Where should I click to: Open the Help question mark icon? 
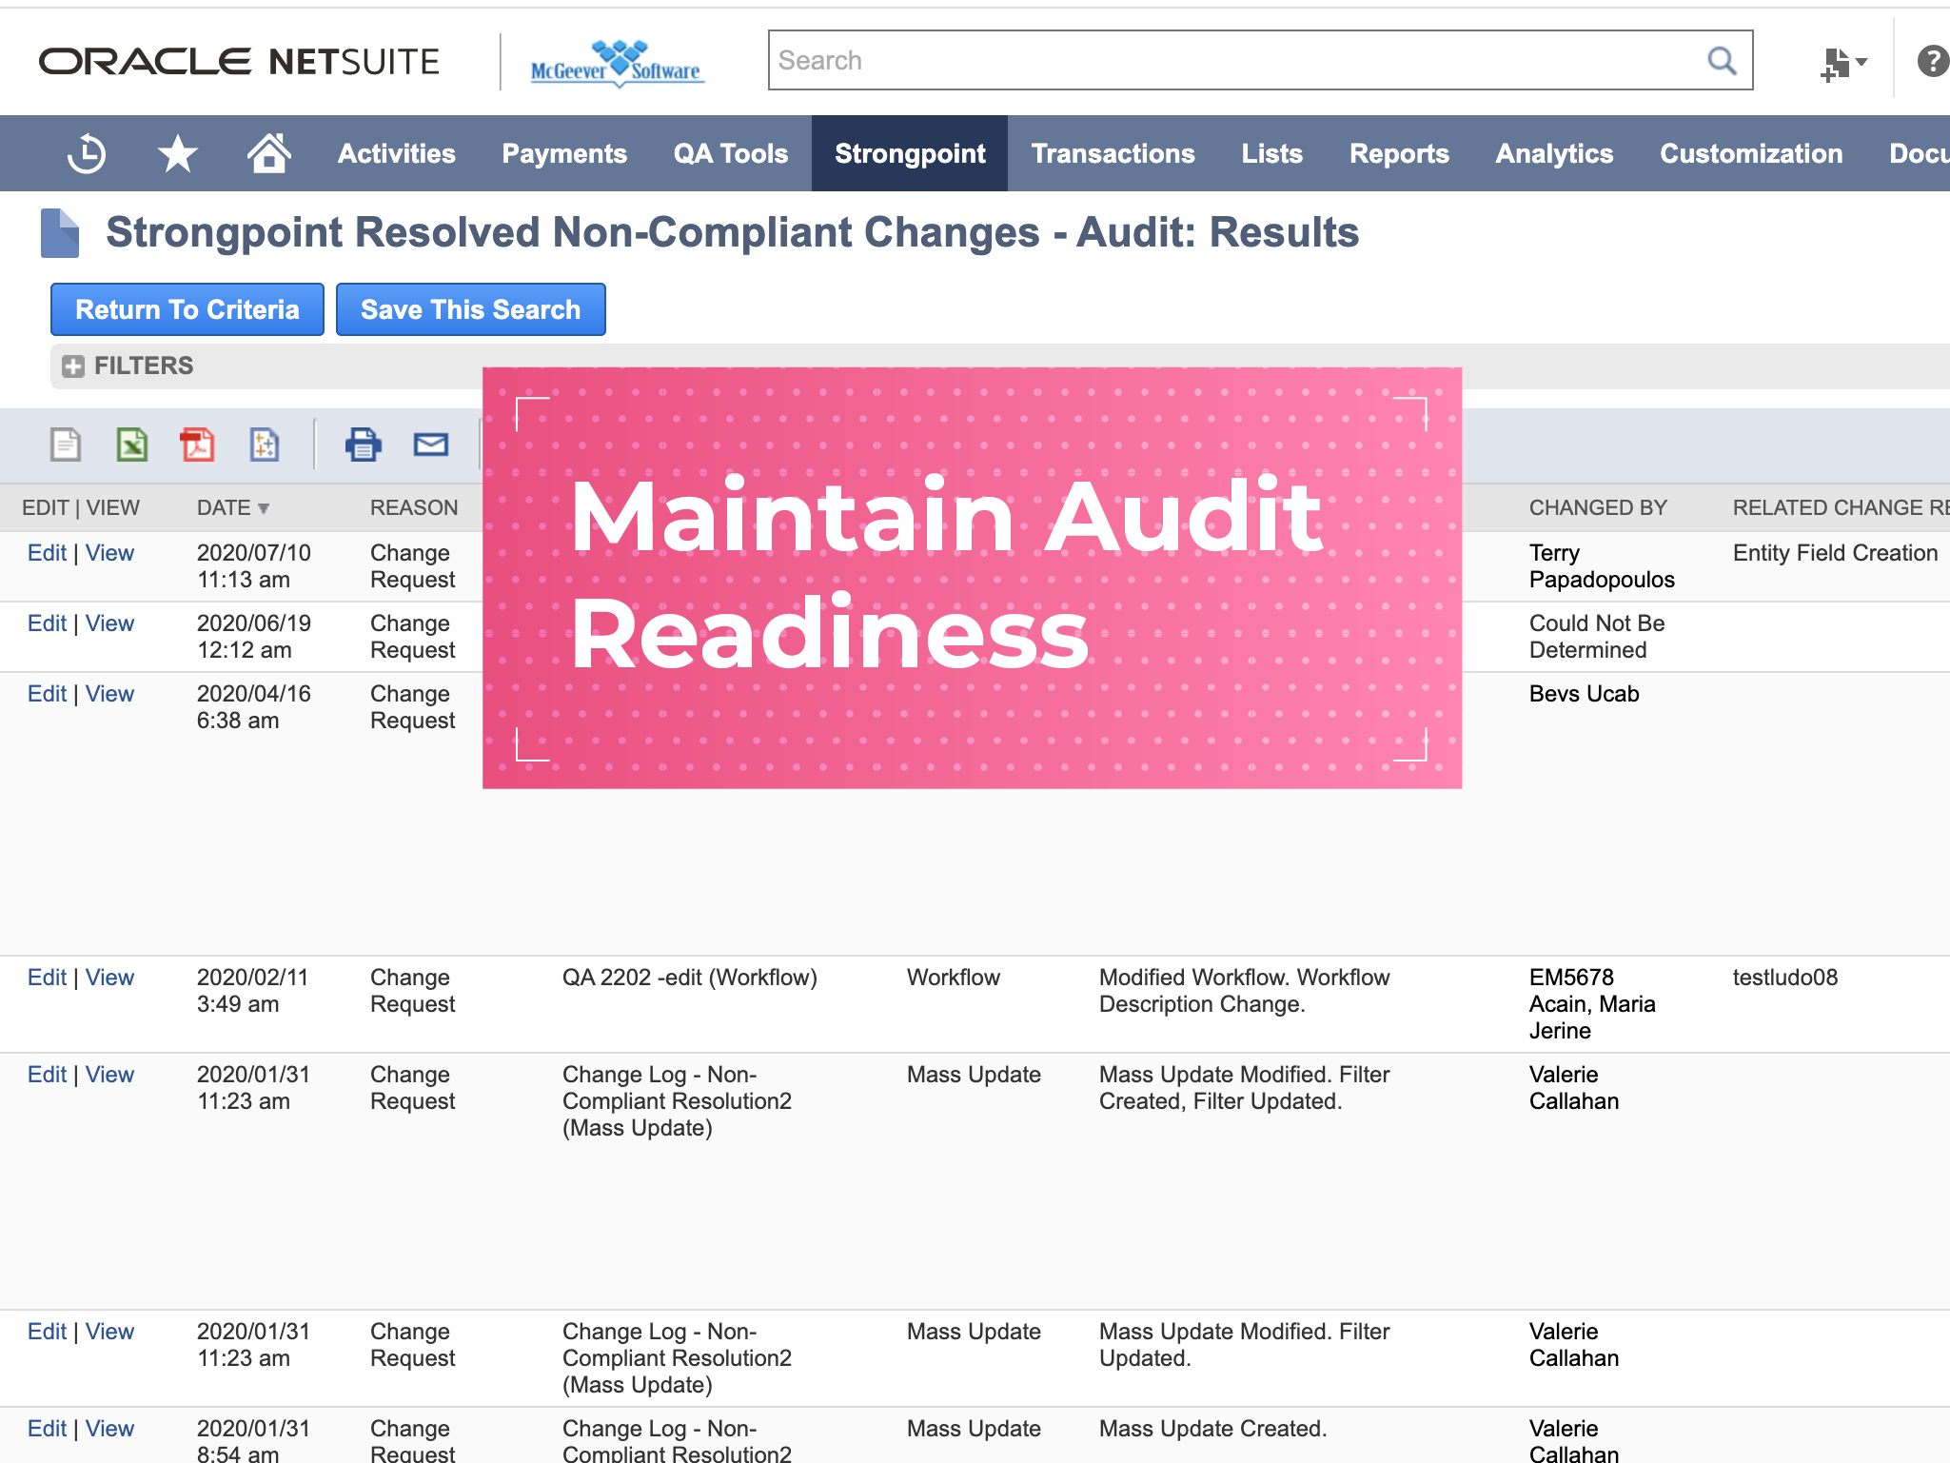pyautogui.click(x=1932, y=61)
